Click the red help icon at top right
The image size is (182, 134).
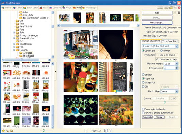click(x=179, y=8)
